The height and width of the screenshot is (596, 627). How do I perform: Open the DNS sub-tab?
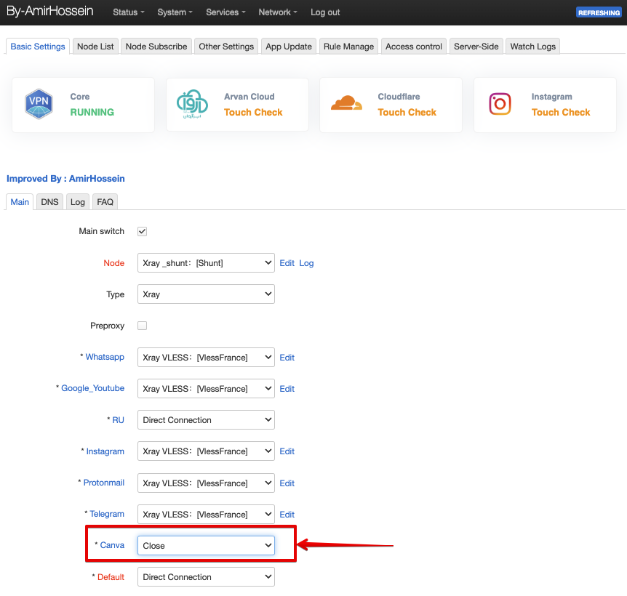pyautogui.click(x=49, y=202)
